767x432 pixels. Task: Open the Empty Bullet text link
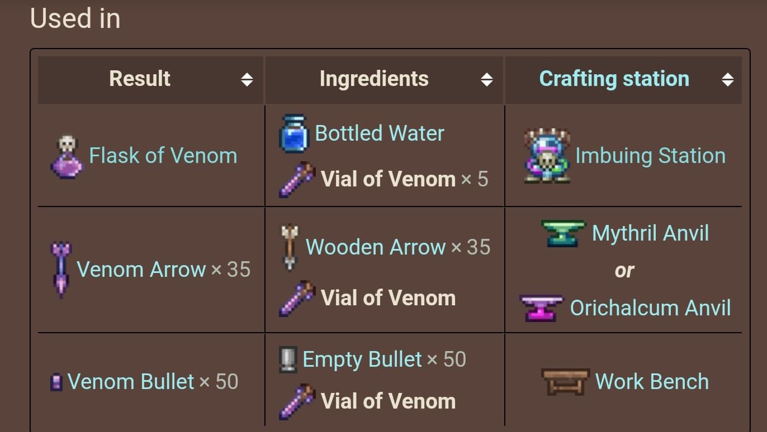click(x=362, y=359)
